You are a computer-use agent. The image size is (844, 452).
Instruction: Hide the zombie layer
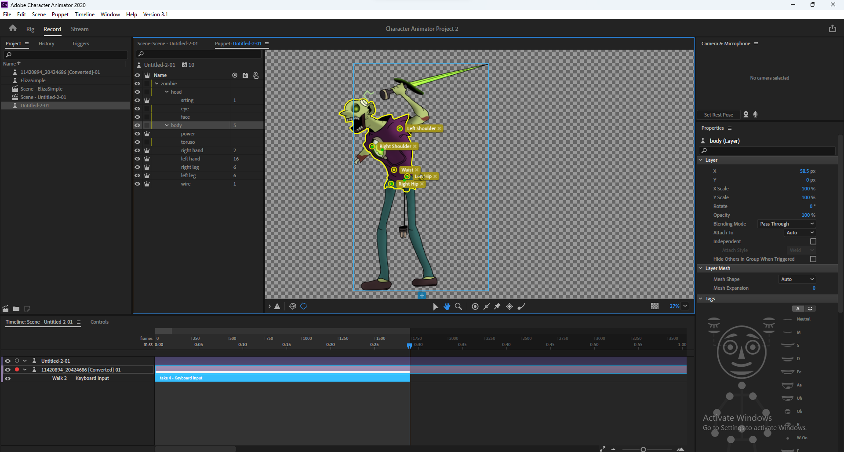coord(138,84)
